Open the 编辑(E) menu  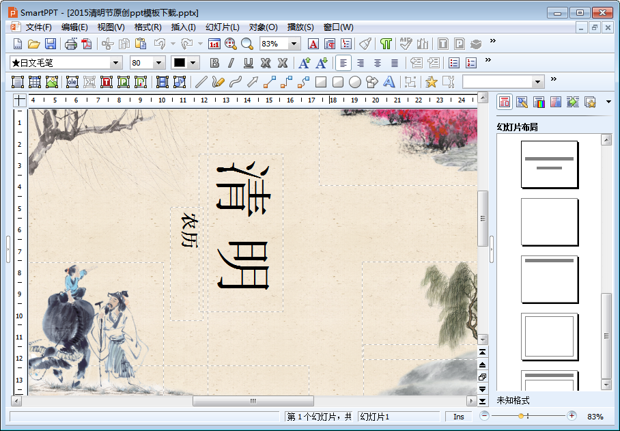click(x=74, y=27)
